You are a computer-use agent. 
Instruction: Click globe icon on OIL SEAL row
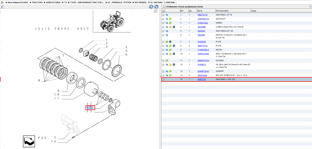pos(174,65)
